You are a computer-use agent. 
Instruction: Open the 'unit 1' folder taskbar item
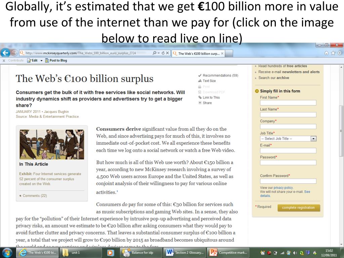point(81,253)
